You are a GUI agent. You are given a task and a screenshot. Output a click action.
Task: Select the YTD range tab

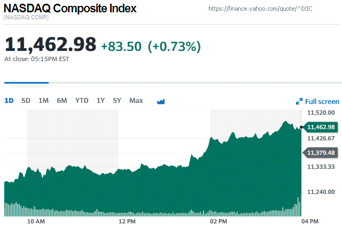(82, 101)
